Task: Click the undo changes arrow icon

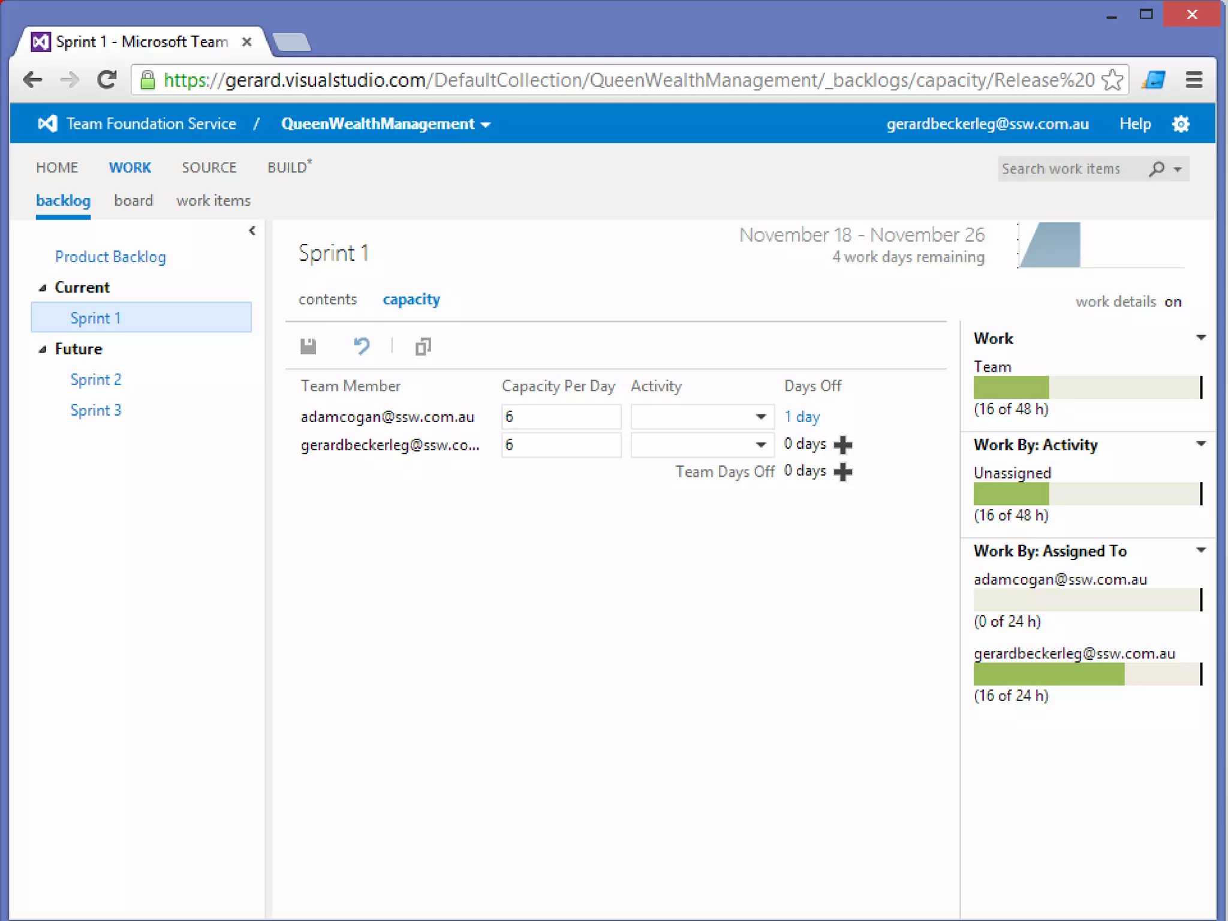Action: click(x=362, y=347)
